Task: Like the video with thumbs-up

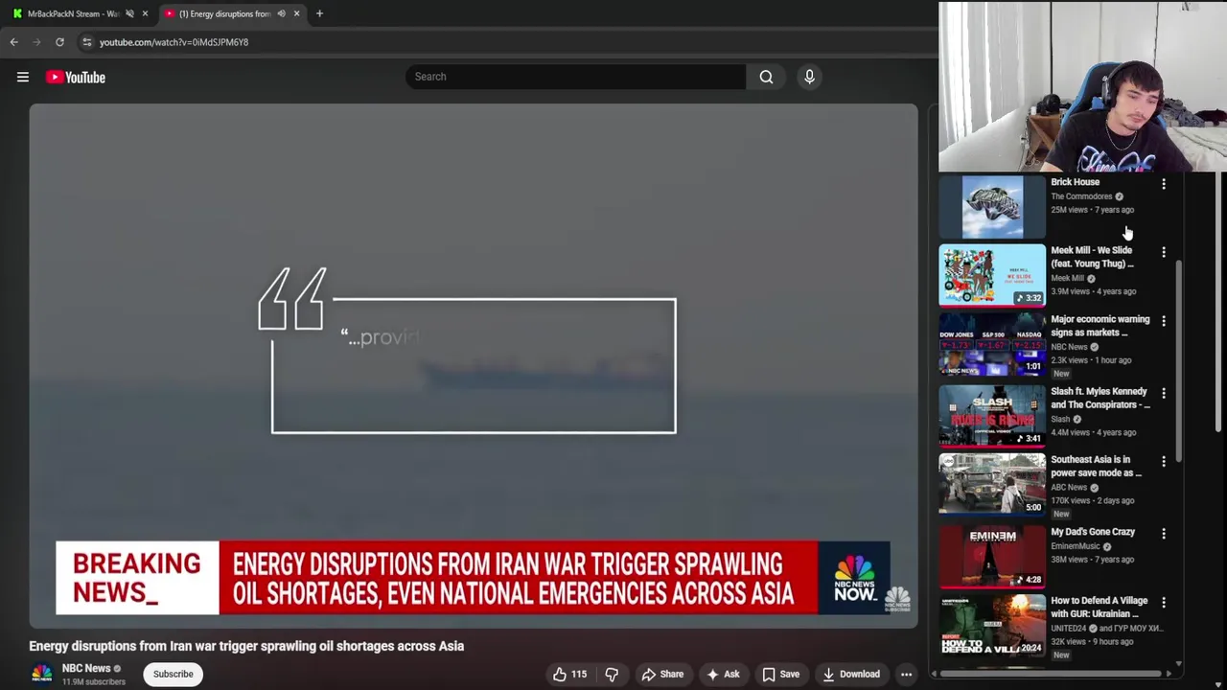Action: 569,674
